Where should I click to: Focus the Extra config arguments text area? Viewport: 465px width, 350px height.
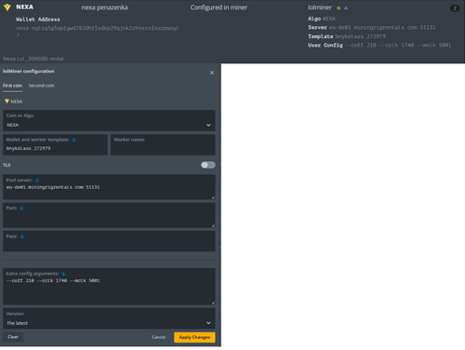pyautogui.click(x=109, y=287)
